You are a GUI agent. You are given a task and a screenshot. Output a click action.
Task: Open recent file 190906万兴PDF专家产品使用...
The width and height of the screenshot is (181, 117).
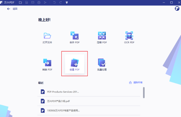tap(89, 110)
